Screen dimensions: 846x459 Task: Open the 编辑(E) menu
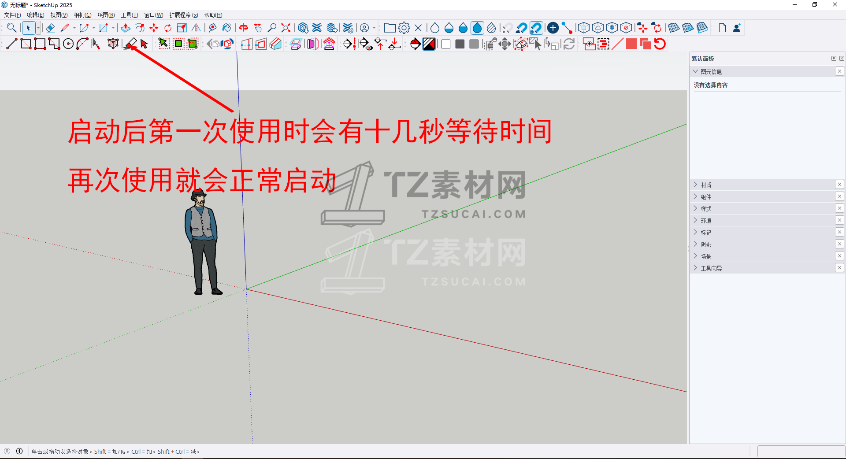click(x=36, y=15)
